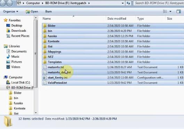The height and width of the screenshot is (129, 184).
Task: Click the stacked folders icon in details pane
Action: tap(8, 122)
